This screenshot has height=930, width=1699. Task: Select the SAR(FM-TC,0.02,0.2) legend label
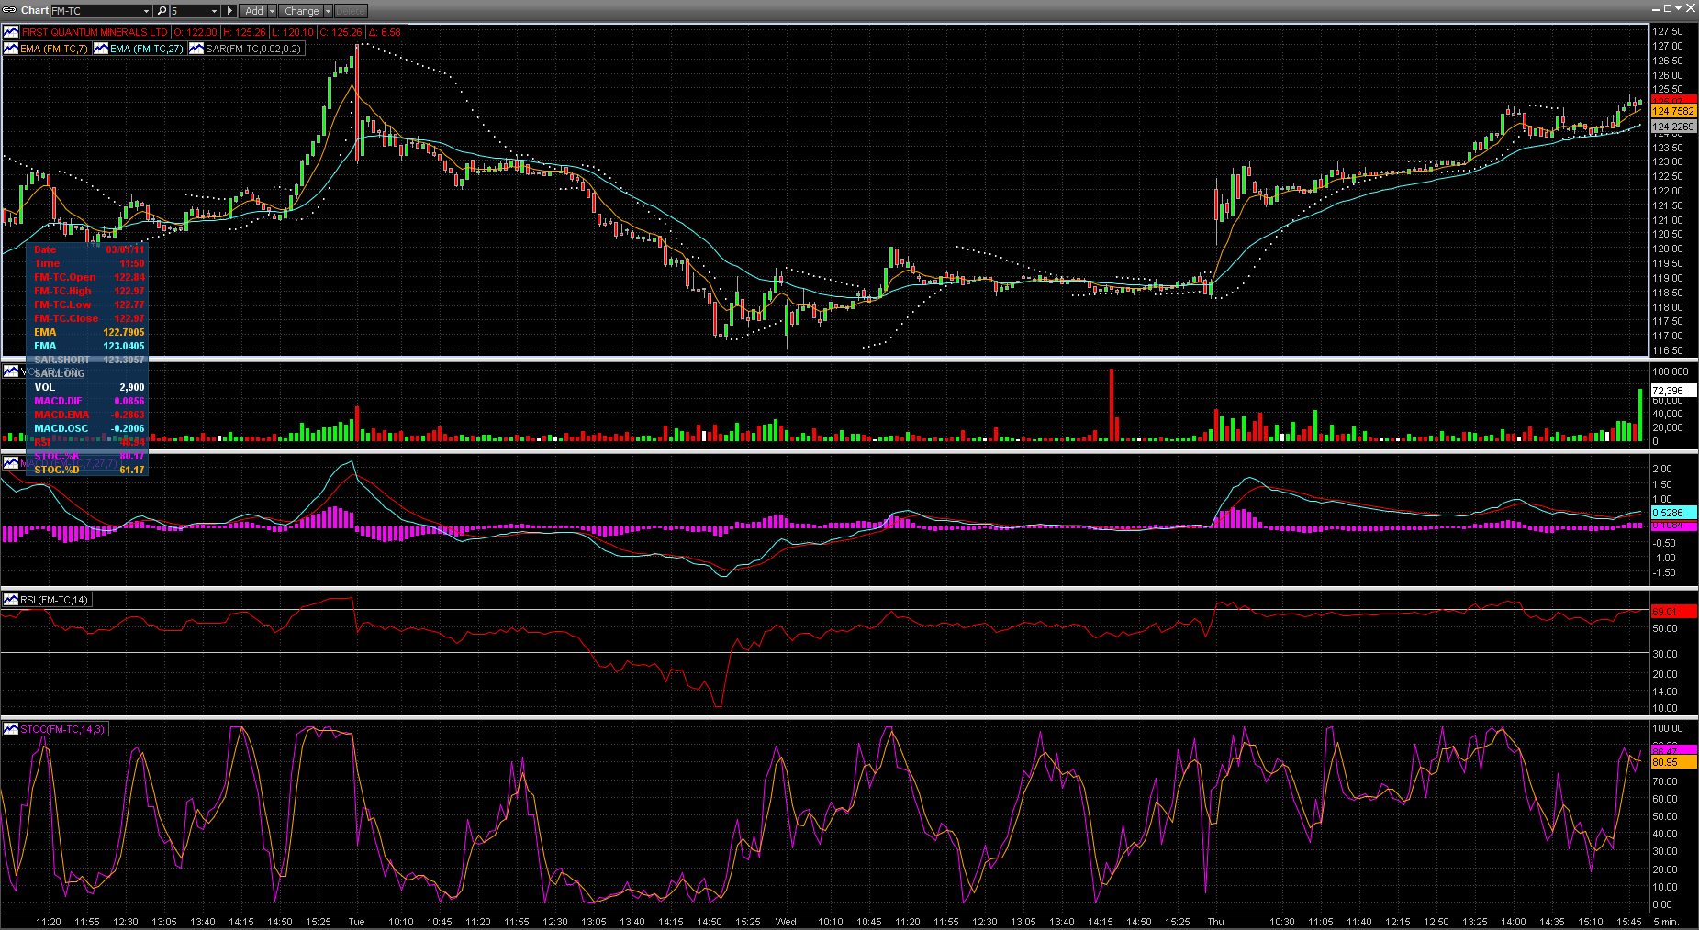[x=253, y=49]
